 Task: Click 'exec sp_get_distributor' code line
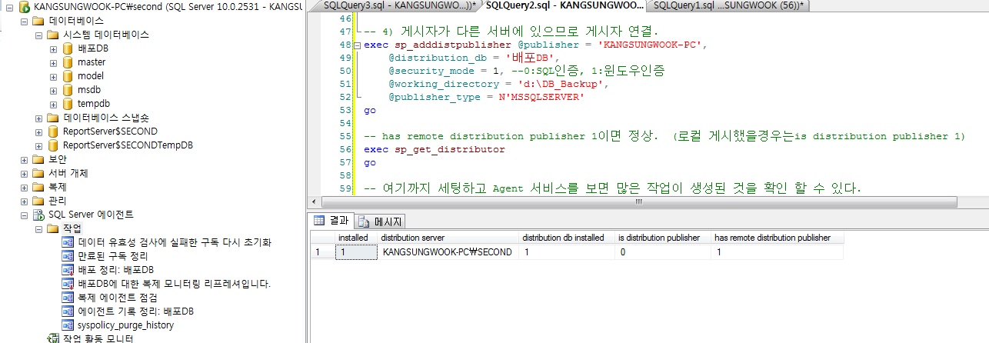(435, 149)
